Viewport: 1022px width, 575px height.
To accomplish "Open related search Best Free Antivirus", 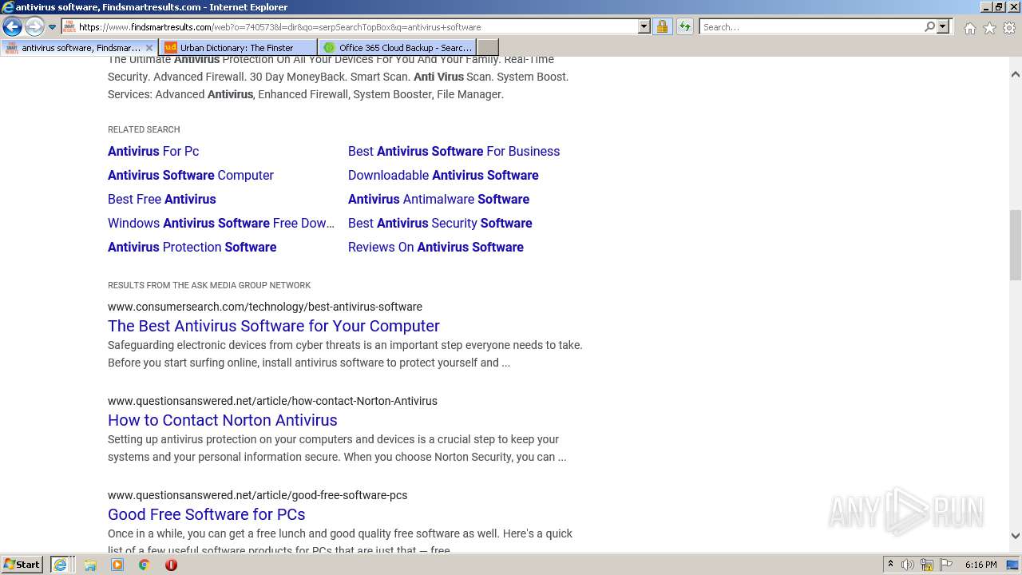I will [162, 199].
